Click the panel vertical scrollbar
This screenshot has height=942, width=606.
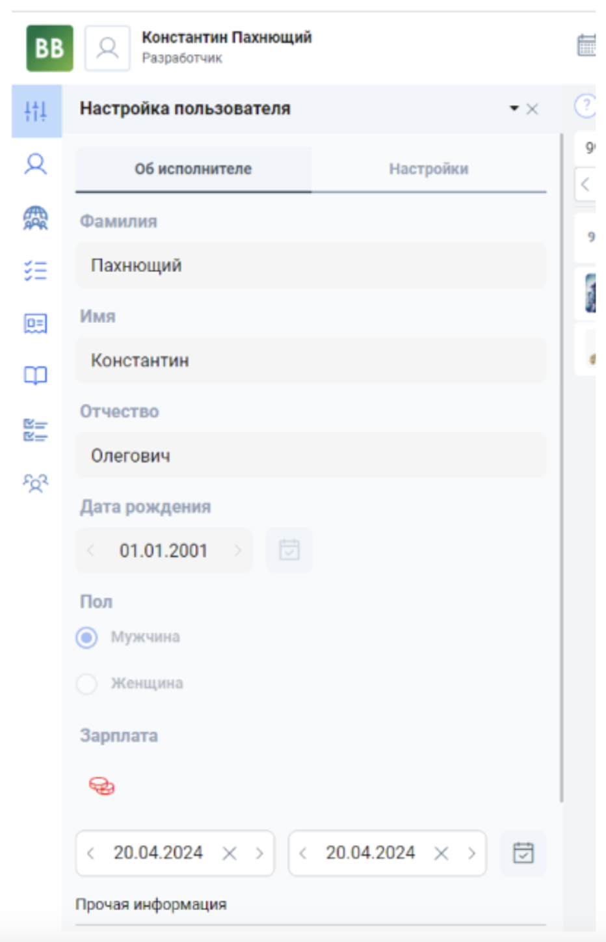pyautogui.click(x=561, y=468)
